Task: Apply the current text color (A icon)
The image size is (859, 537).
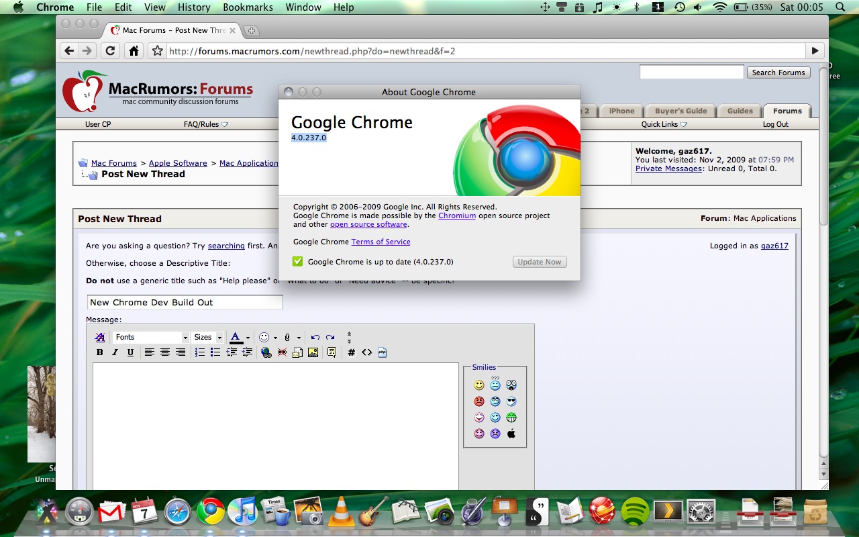Action: pos(236,337)
